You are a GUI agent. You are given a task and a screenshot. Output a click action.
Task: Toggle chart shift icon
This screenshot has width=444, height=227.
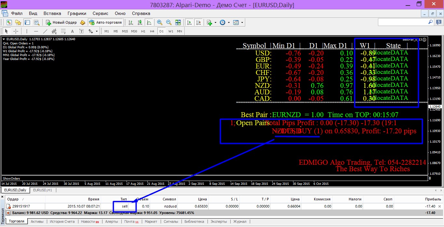[x=198, y=22]
